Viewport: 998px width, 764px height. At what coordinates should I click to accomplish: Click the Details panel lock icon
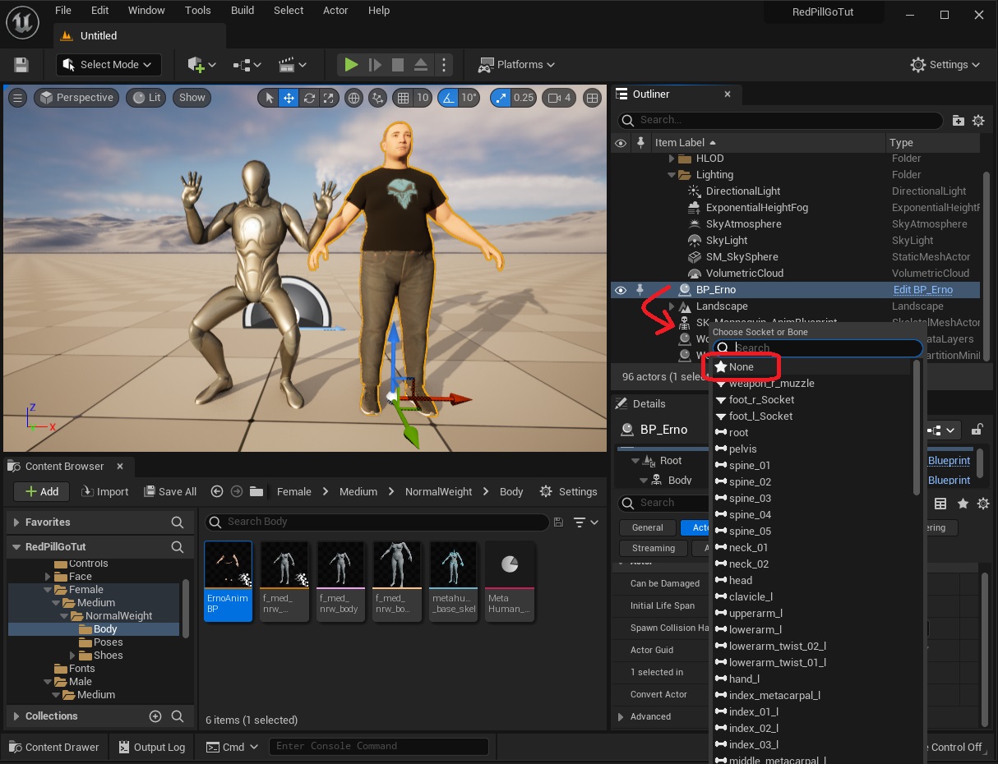(x=977, y=430)
